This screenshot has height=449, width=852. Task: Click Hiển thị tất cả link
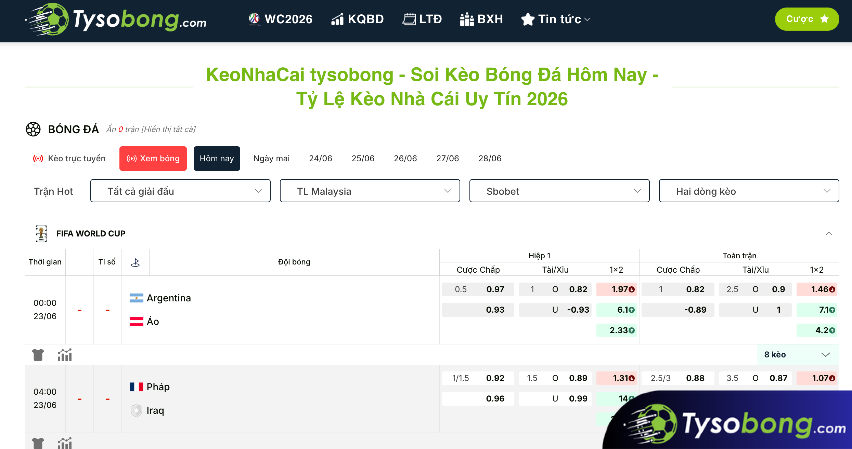pos(169,129)
